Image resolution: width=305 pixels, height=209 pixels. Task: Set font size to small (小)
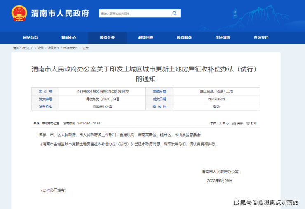click(x=227, y=123)
